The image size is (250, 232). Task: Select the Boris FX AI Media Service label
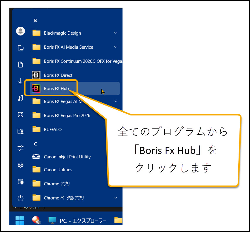click(x=69, y=47)
